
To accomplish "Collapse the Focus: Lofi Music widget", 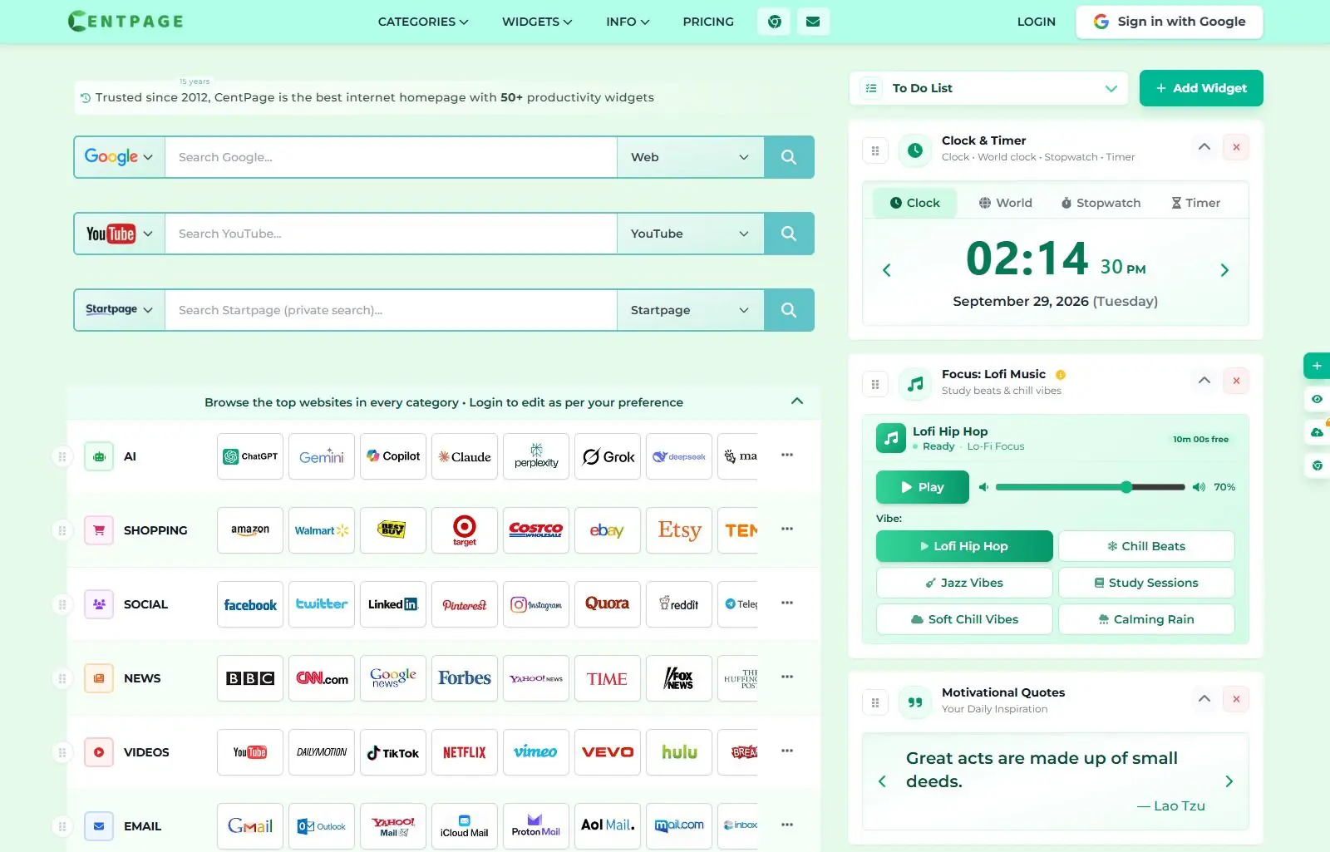I will 1204,381.
